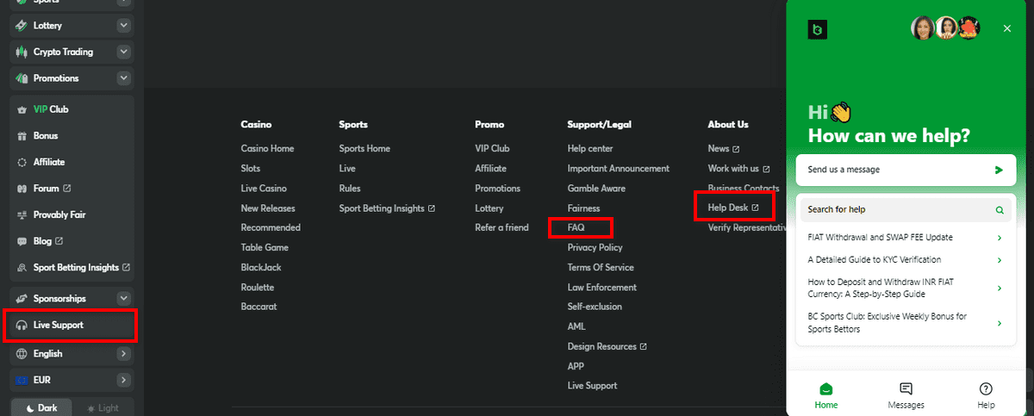Open the Help tab with question mark icon
Screen dimensions: 1034x416
click(986, 396)
